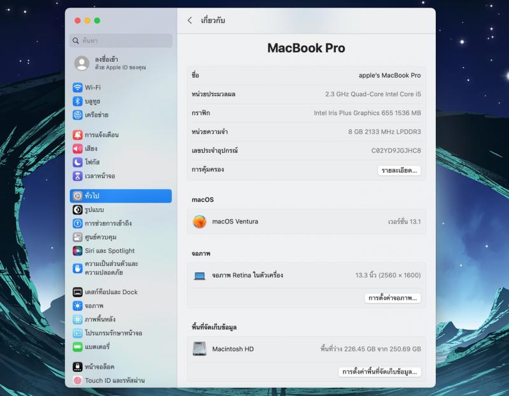This screenshot has width=509, height=396.
Task: Click the Wi-Fi icon in sidebar
Action: pyautogui.click(x=78, y=87)
